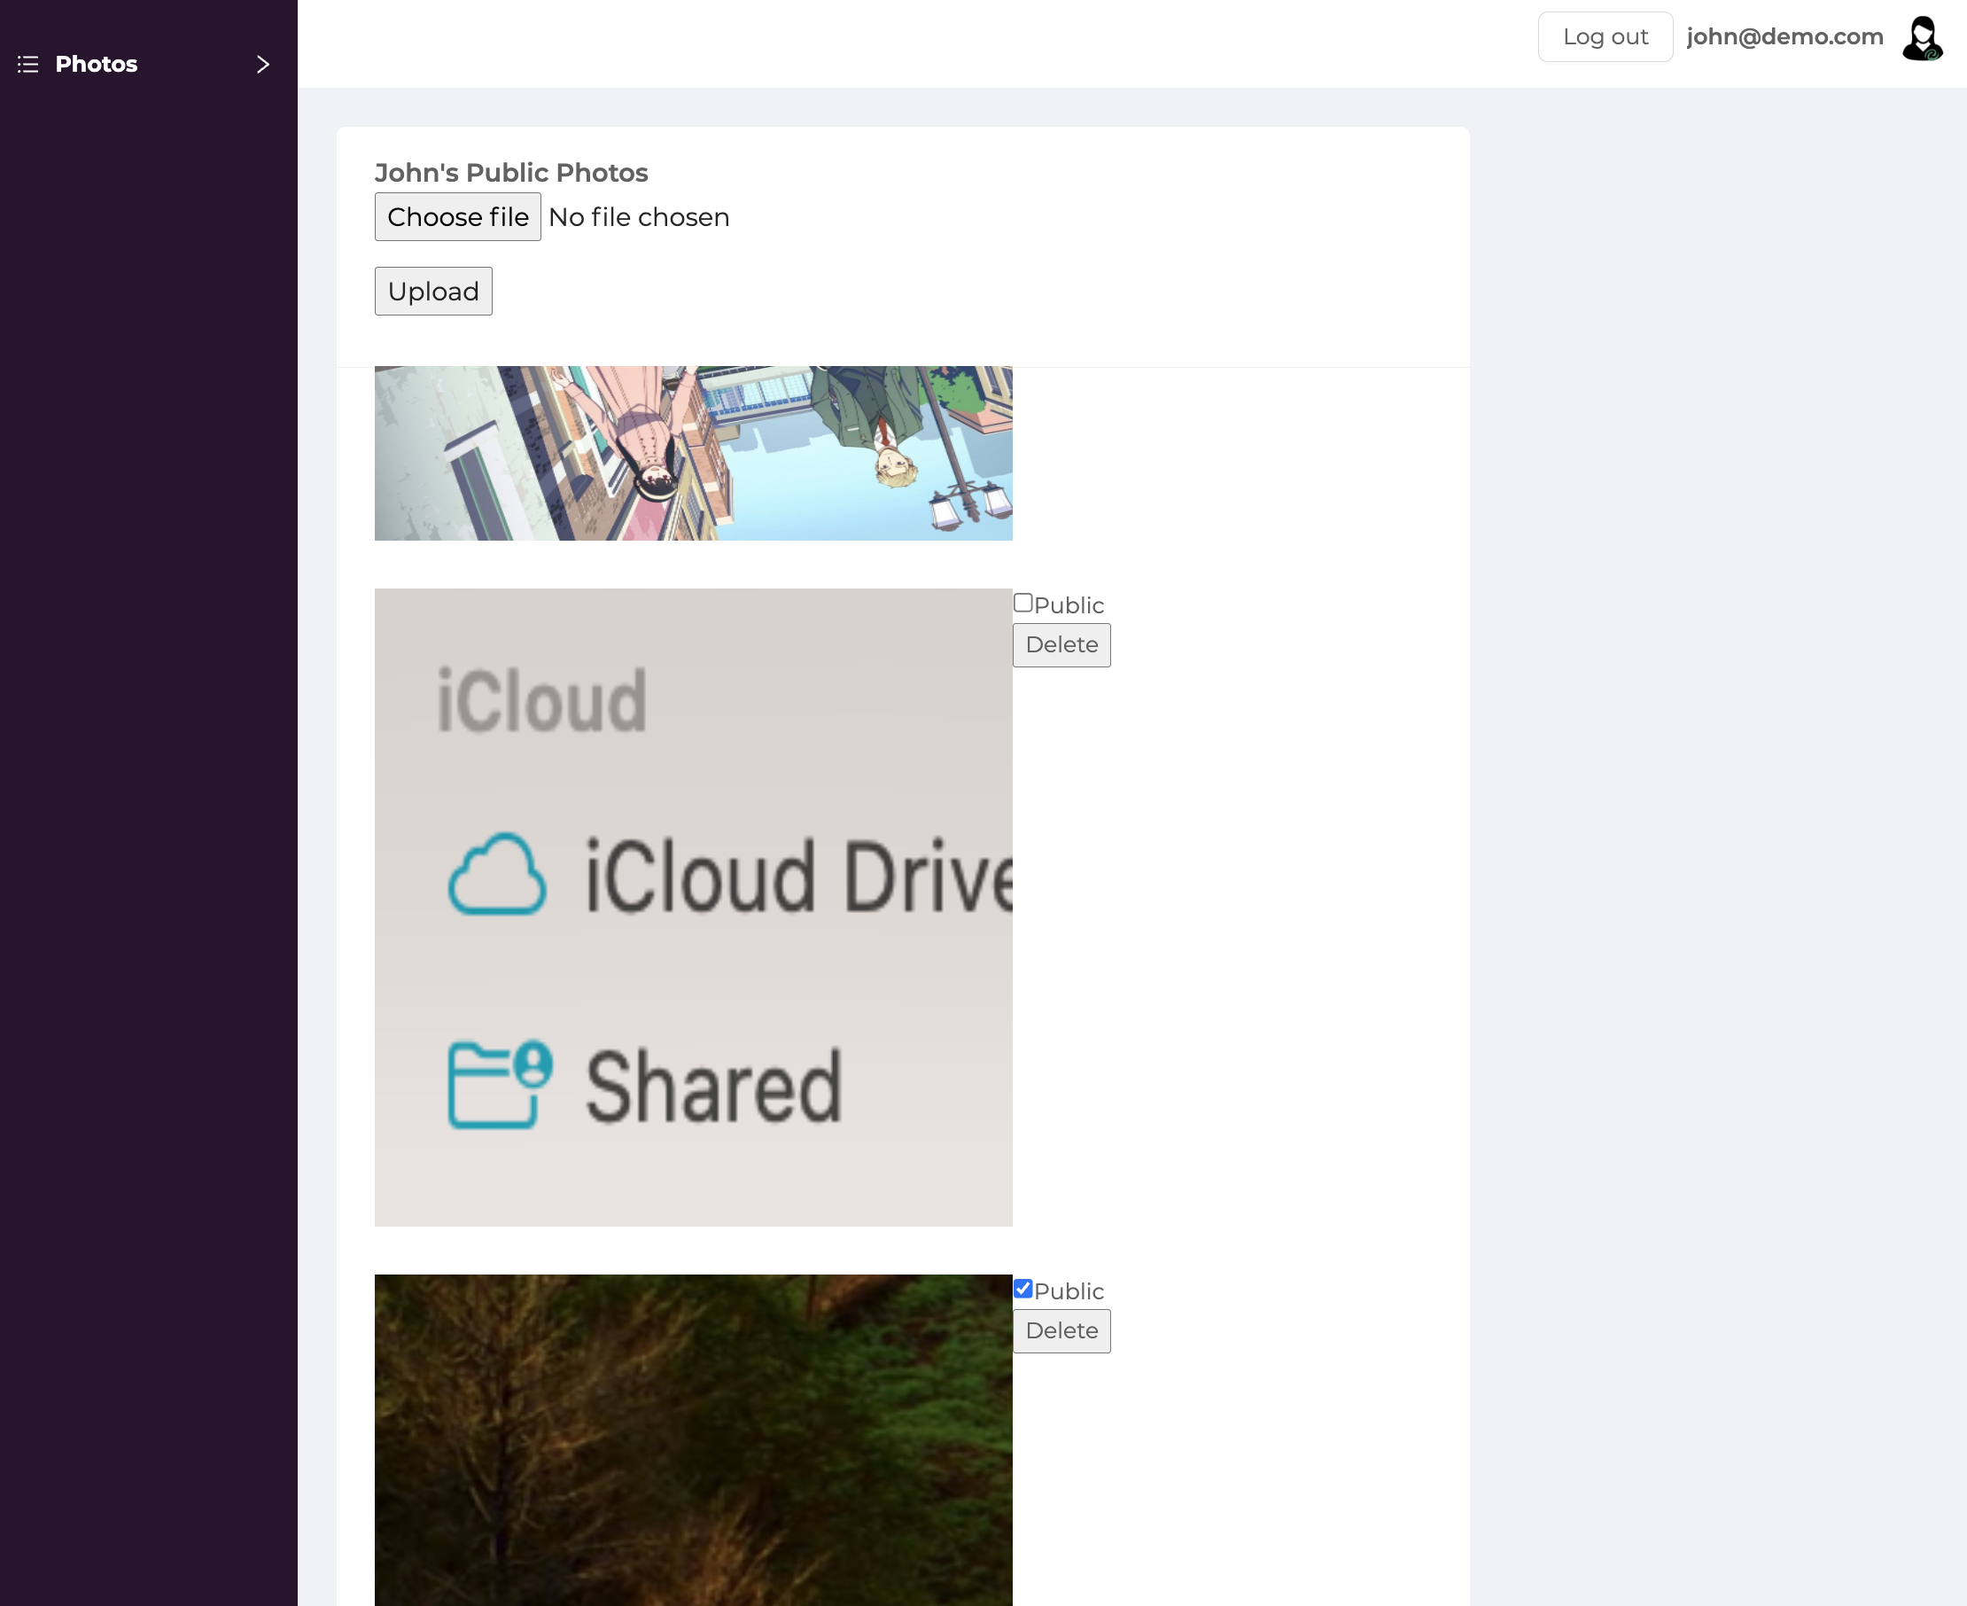Viewport: 1967px width, 1606px height.
Task: Enable Public checkbox for iCloud image
Action: point(1022,604)
